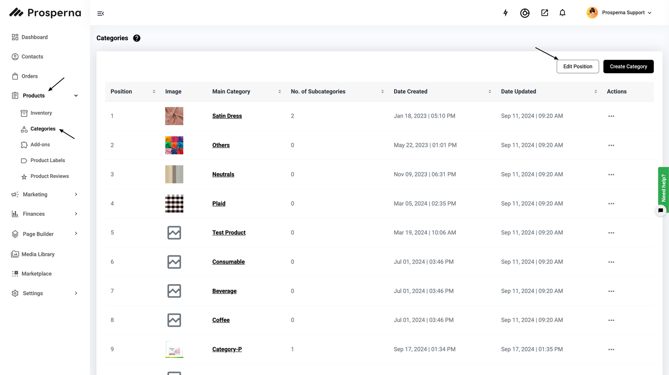Go to Inventory in the sidebar
The height and width of the screenshot is (375, 669).
pyautogui.click(x=41, y=113)
